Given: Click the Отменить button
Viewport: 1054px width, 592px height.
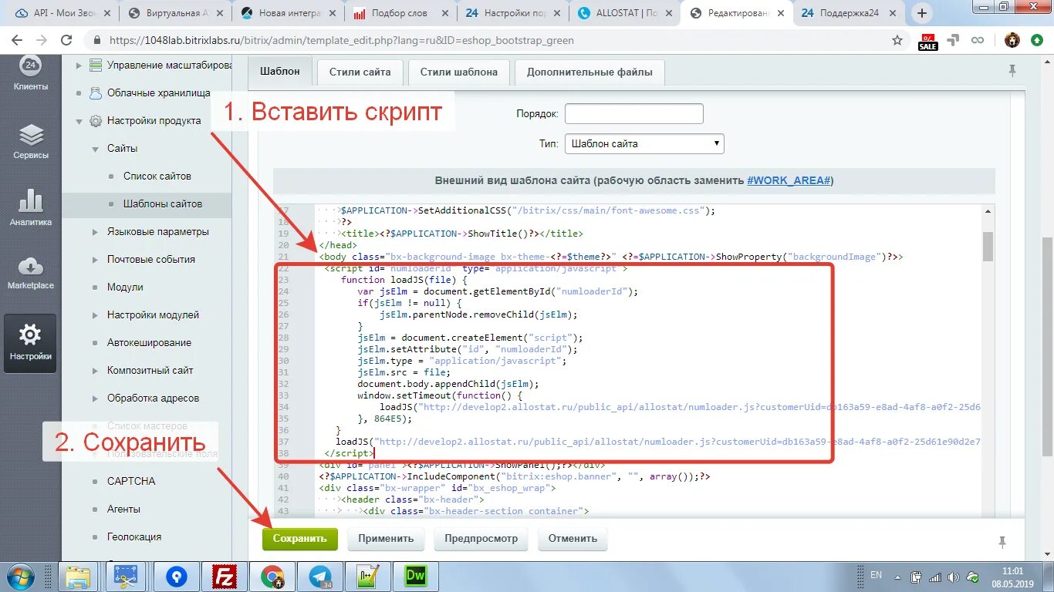Looking at the screenshot, I should click(573, 539).
